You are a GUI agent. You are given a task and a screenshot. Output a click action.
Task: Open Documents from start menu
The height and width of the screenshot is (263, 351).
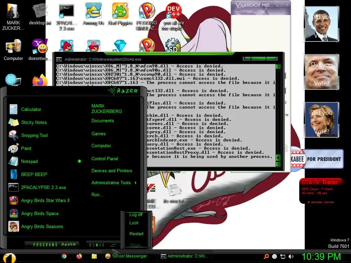tap(102, 121)
